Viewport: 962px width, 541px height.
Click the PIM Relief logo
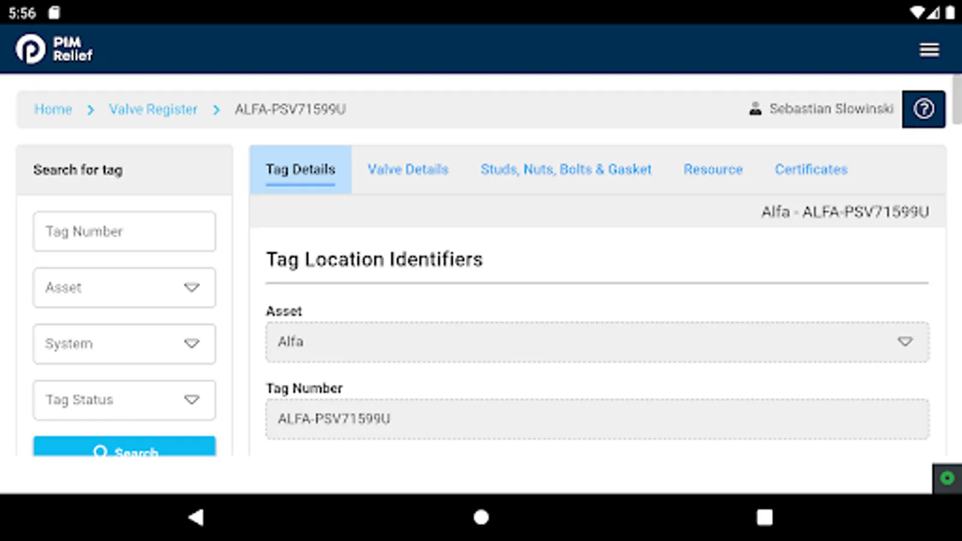[x=54, y=48]
